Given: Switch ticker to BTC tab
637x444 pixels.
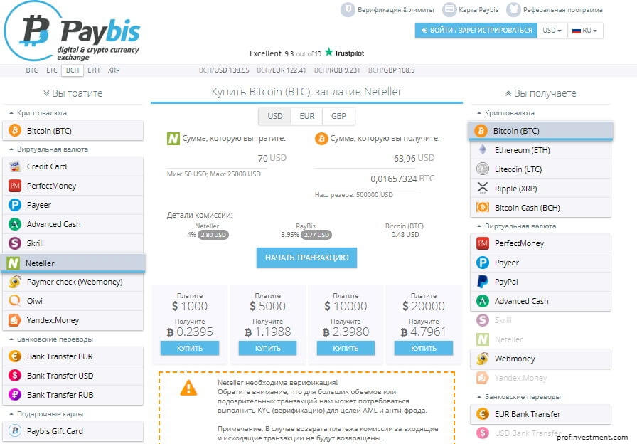Looking at the screenshot, I should click(32, 70).
